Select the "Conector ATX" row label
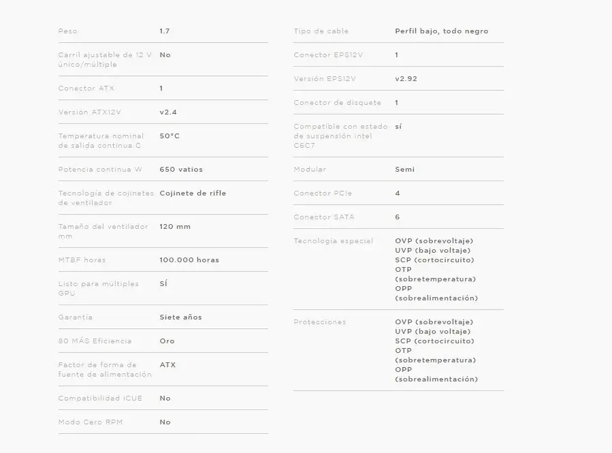612x453 pixels. (82, 89)
